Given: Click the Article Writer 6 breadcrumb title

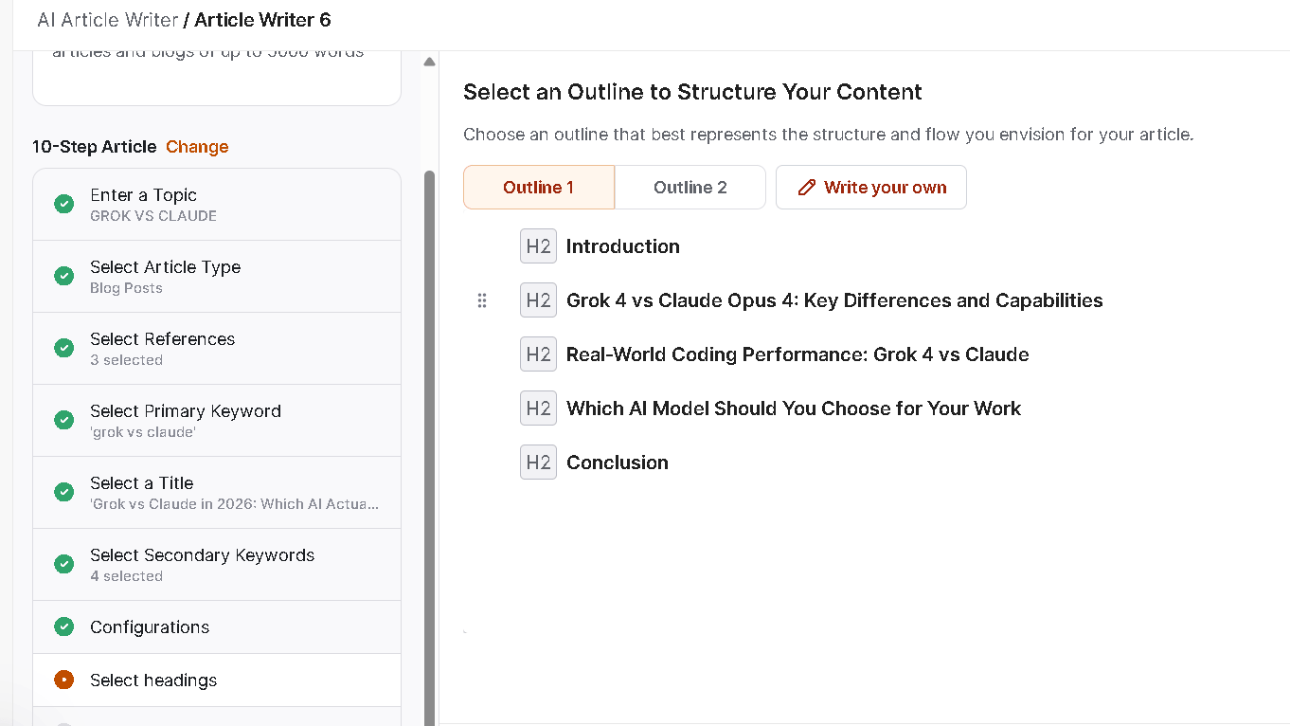Looking at the screenshot, I should [x=263, y=20].
